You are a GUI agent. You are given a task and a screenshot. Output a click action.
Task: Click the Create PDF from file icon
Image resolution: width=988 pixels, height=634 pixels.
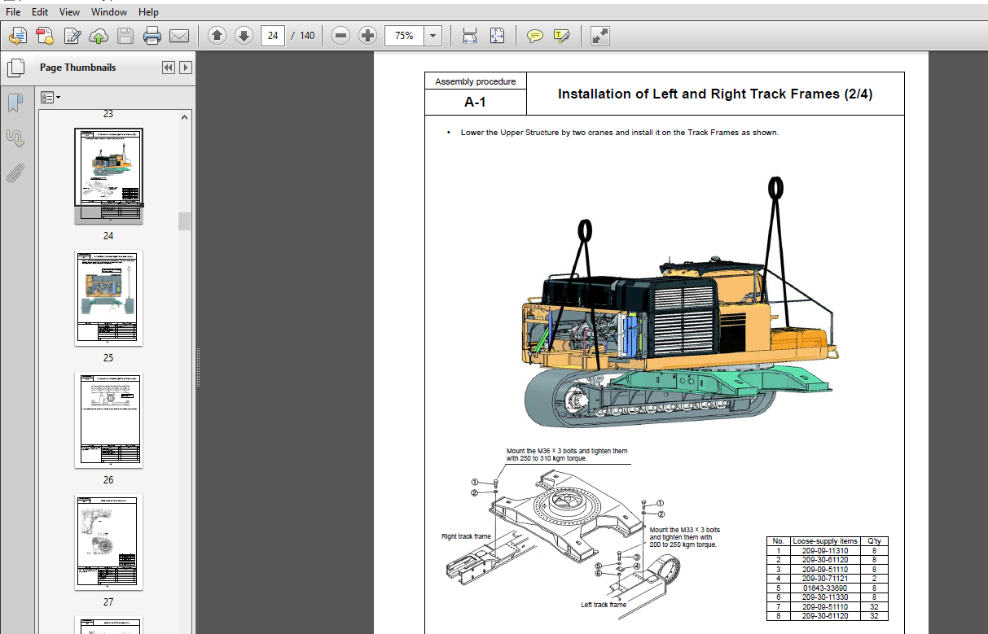click(x=18, y=36)
